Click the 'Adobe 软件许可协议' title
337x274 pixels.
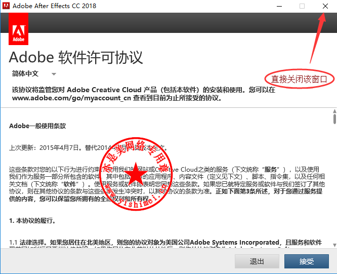[76, 57]
